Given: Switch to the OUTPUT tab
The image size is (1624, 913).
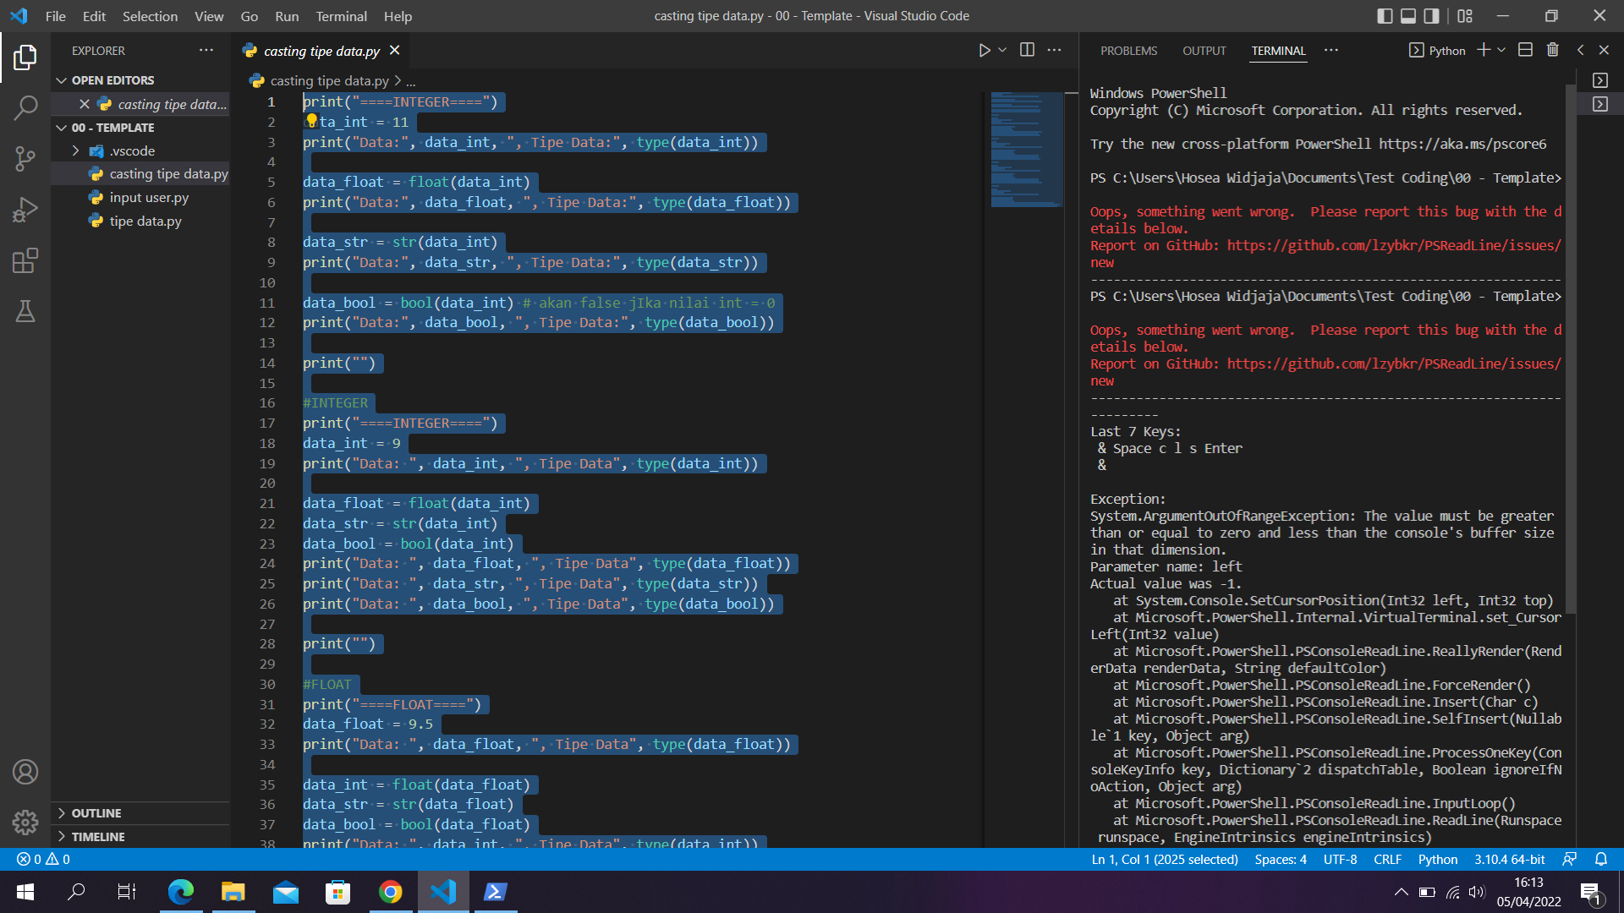Looking at the screenshot, I should 1204,51.
